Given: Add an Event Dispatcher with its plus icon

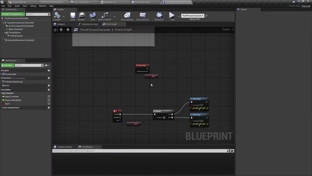Looking at the screenshot, I should pos(49,108).
